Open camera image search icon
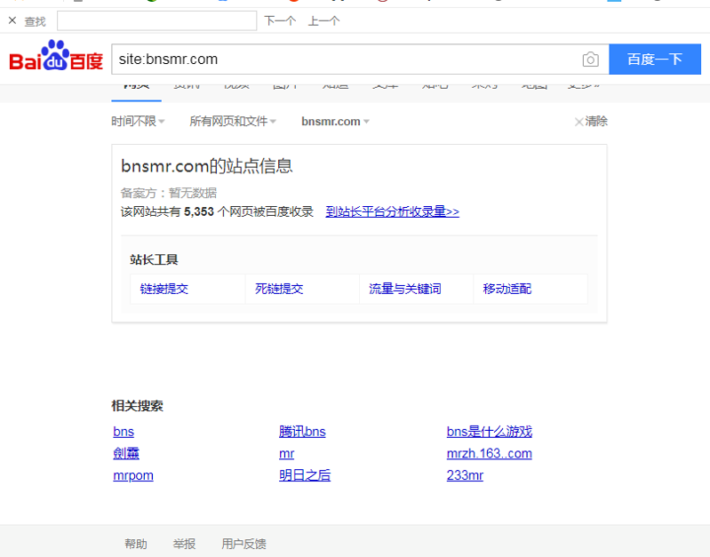The image size is (710, 557). pos(590,60)
